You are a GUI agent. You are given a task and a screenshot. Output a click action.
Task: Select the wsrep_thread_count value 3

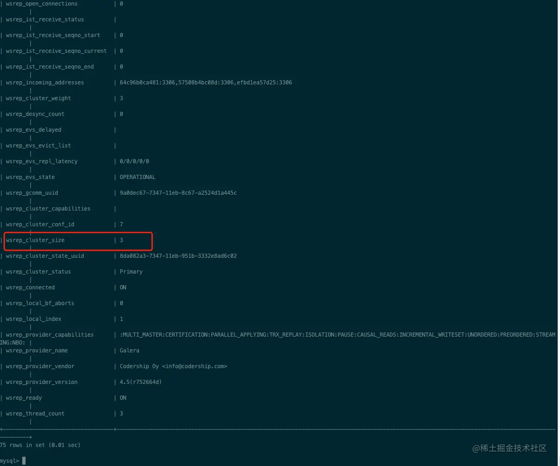point(121,414)
